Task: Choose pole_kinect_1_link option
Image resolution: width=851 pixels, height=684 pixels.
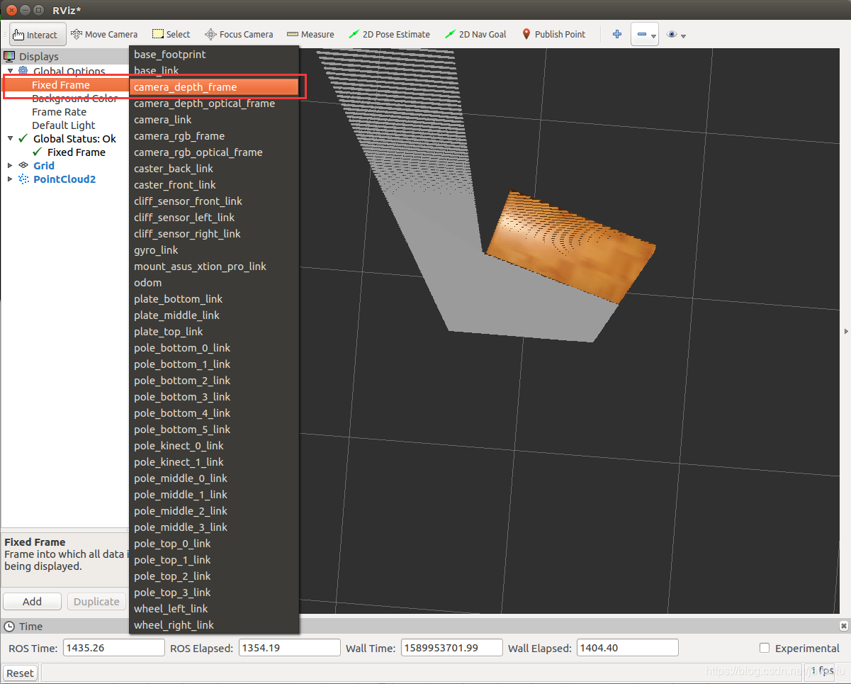Action: coord(214,461)
